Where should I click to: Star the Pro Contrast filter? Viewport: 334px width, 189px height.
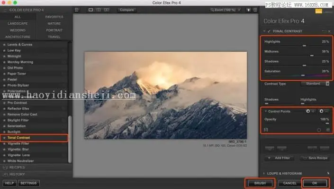[4, 103]
